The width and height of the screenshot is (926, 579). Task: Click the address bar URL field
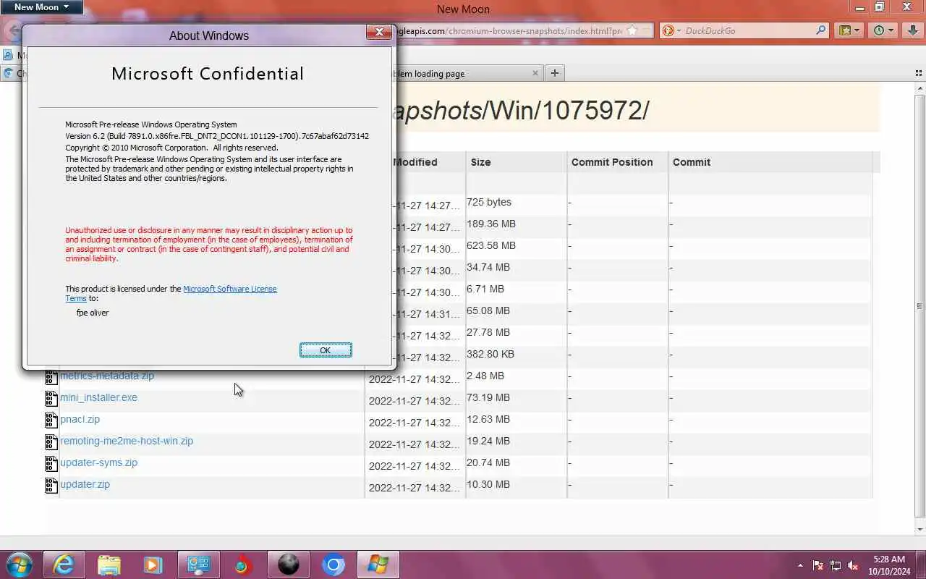(508, 31)
